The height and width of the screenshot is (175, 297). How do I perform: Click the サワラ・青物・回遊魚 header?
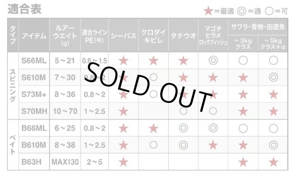pos(258,27)
